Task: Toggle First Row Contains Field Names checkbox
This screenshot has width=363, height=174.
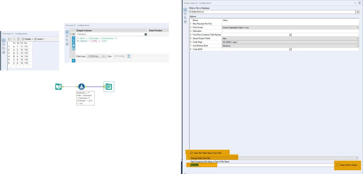Action: coord(291,35)
